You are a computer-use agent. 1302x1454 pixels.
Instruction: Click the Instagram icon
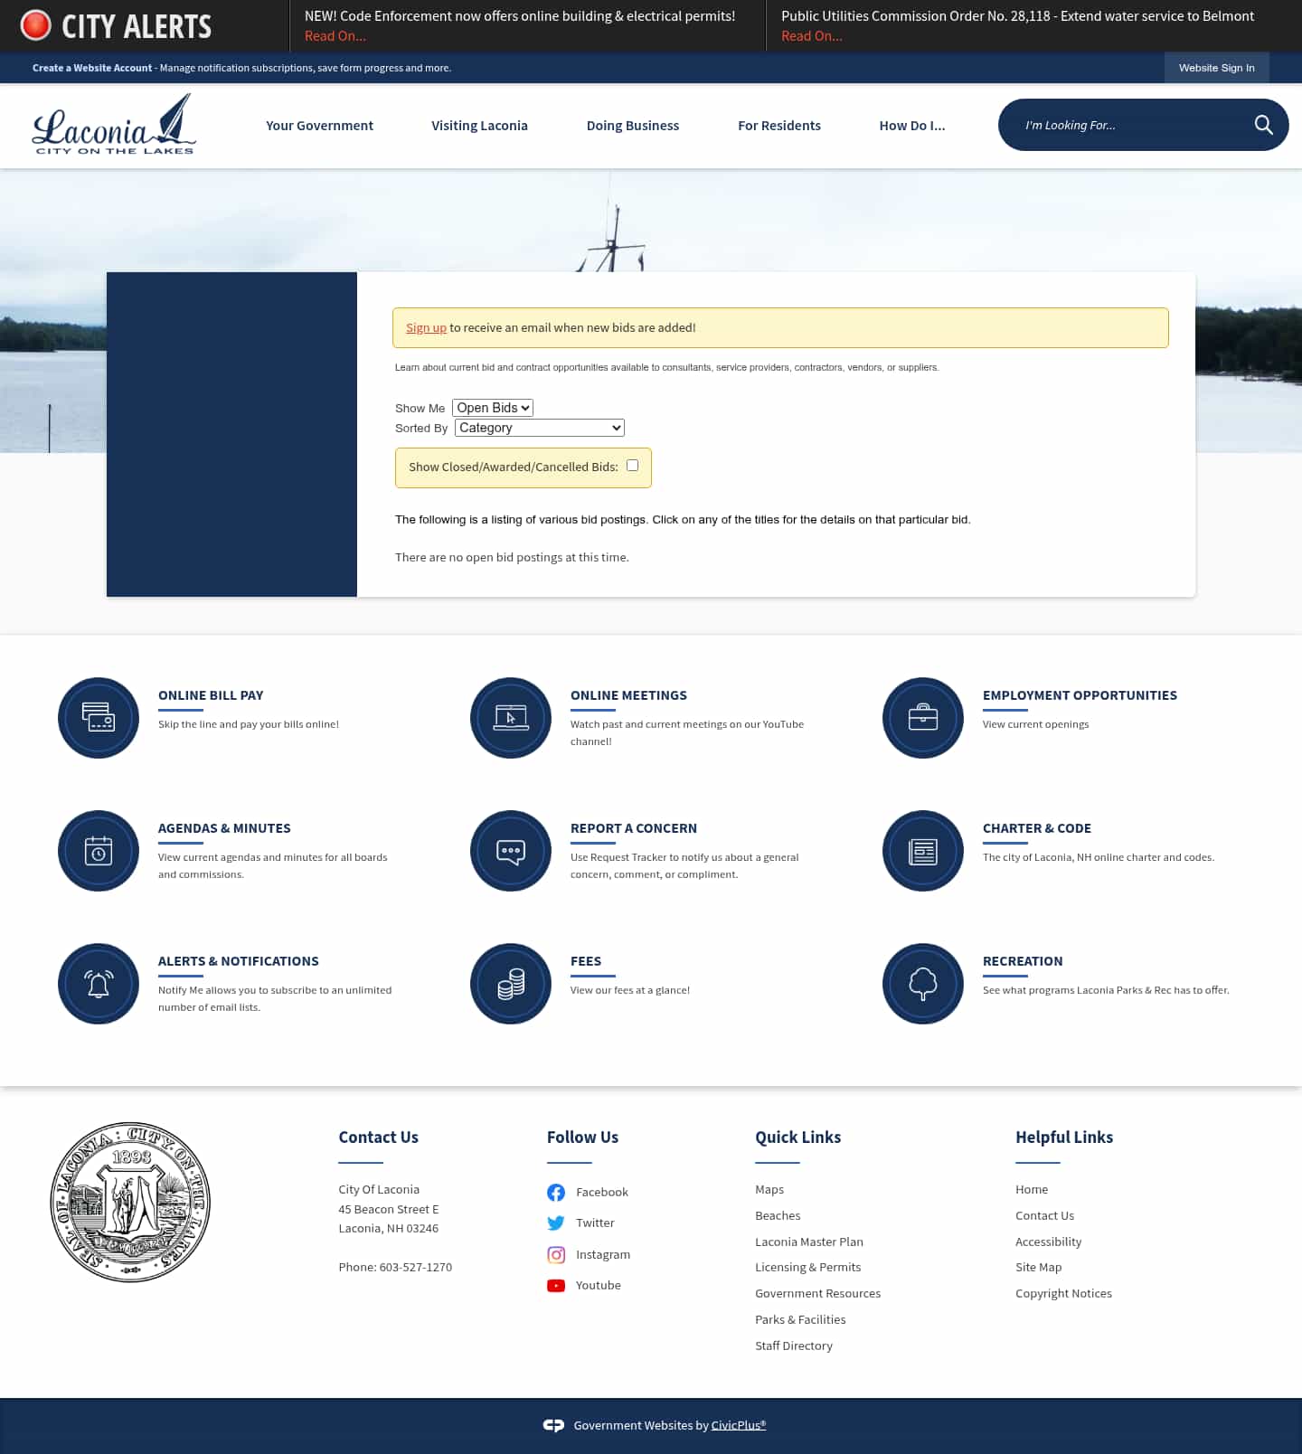coord(556,1255)
